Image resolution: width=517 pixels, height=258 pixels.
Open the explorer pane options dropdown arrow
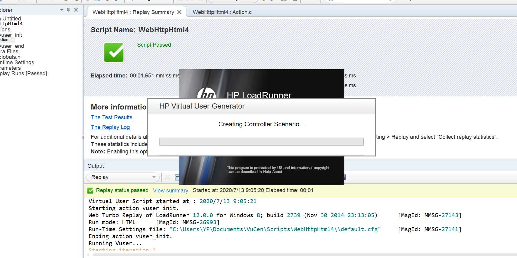pos(62,10)
